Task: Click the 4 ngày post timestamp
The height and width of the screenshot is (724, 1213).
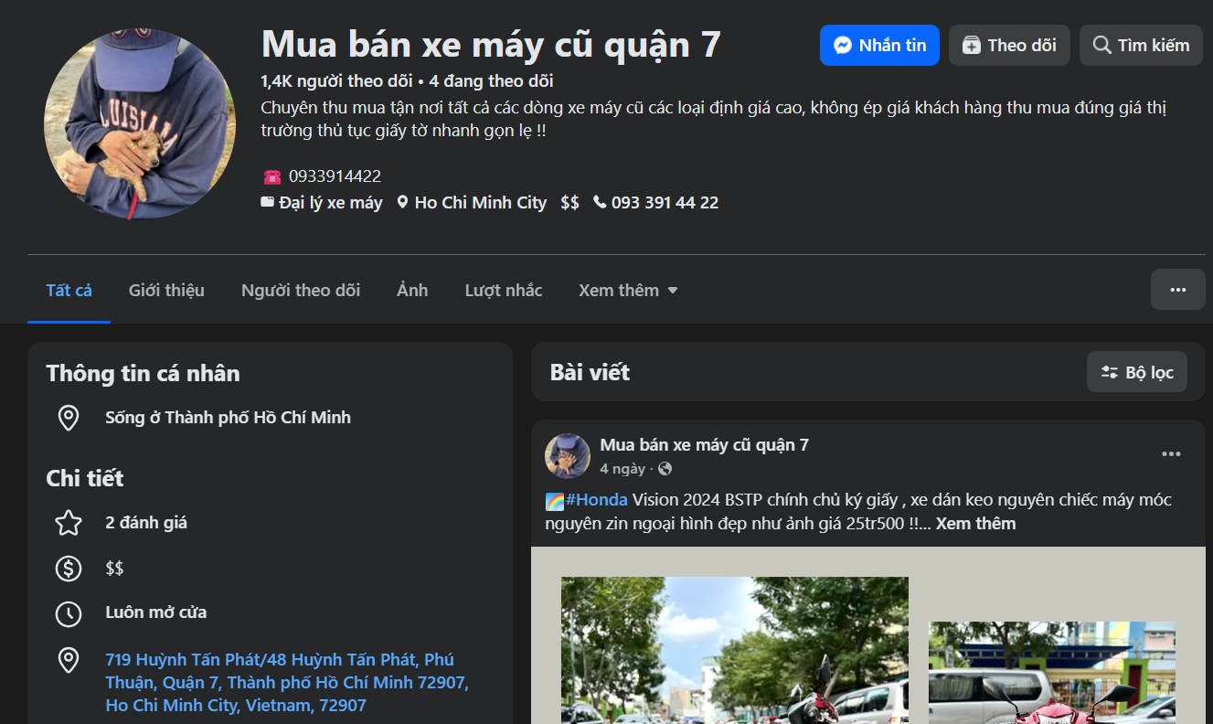Action: [x=622, y=469]
